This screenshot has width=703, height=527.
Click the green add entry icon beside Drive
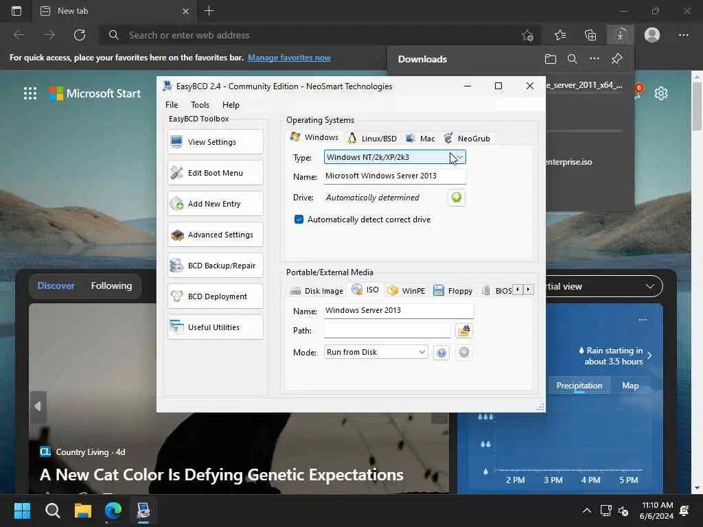tap(457, 198)
